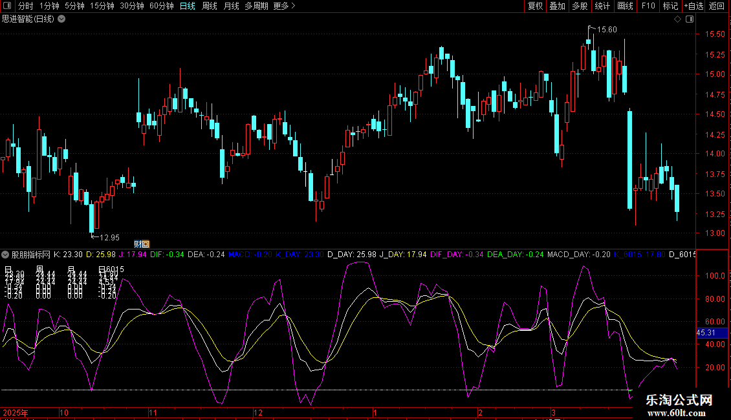This screenshot has height=420, width=731.
Task: Click the yellow D: 25.98 value
Action: 101,255
